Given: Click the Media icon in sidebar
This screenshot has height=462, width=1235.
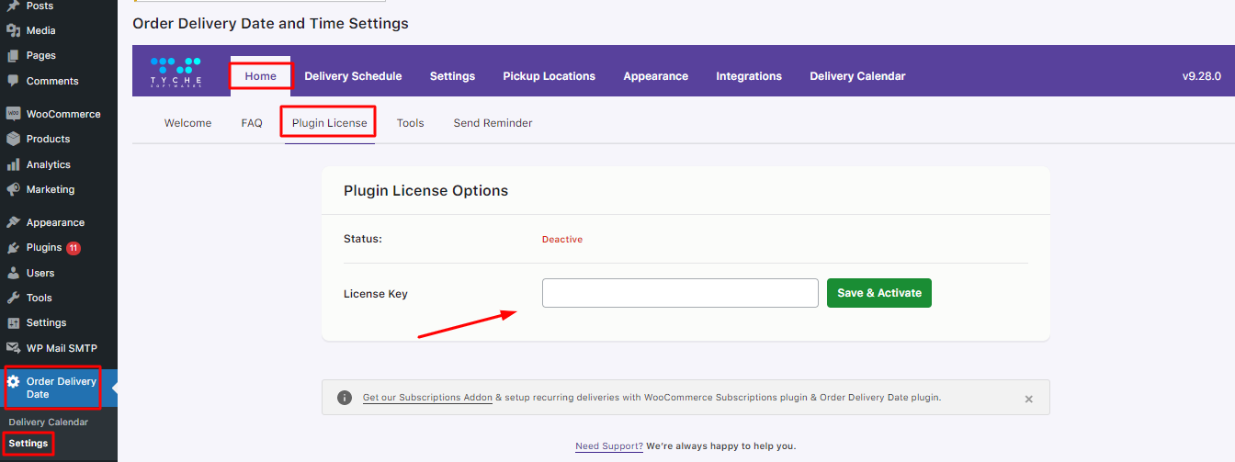Looking at the screenshot, I should coord(13,30).
